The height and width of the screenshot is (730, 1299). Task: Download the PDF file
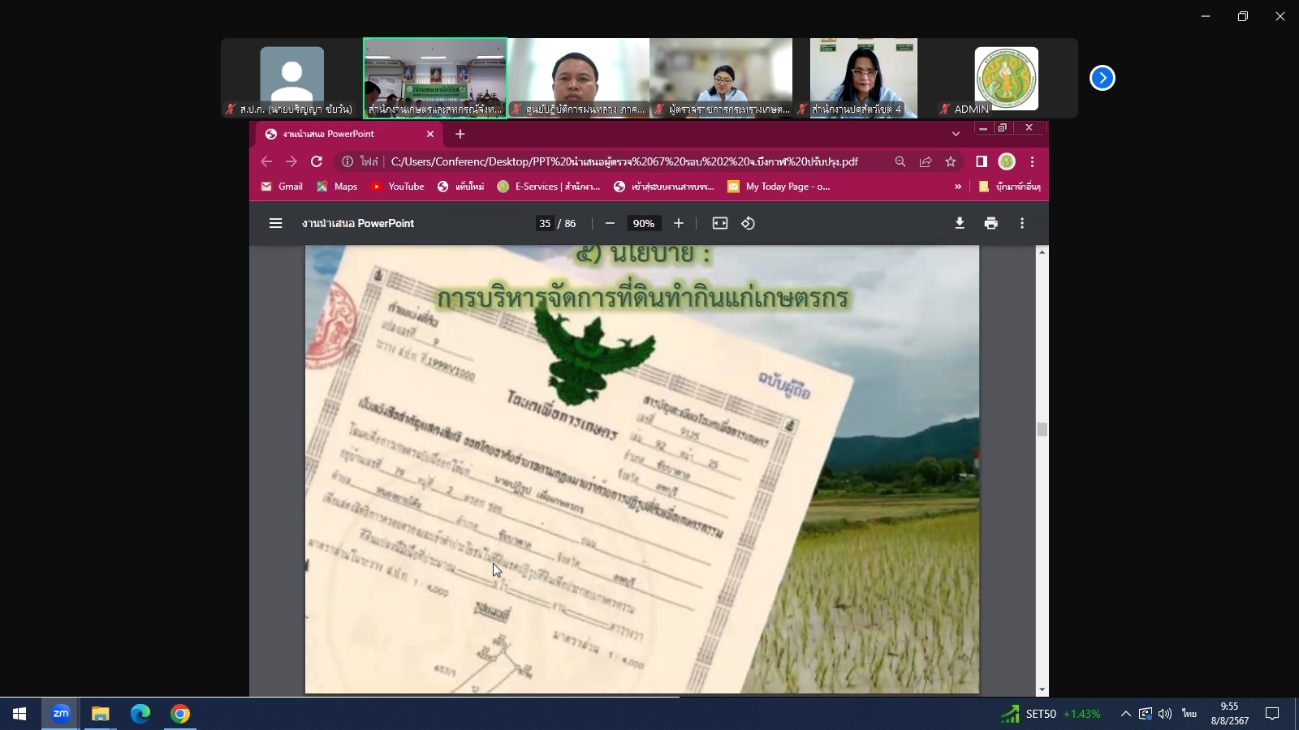click(960, 223)
